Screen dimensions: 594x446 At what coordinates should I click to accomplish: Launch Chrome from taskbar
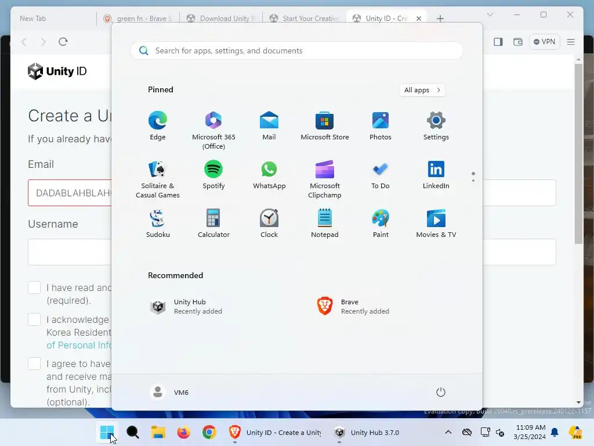coord(209,432)
